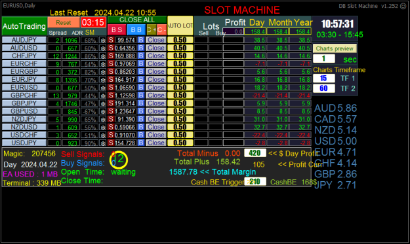
Task: Click the snowflake icon in the NZDJPY row
Action: click(103, 119)
